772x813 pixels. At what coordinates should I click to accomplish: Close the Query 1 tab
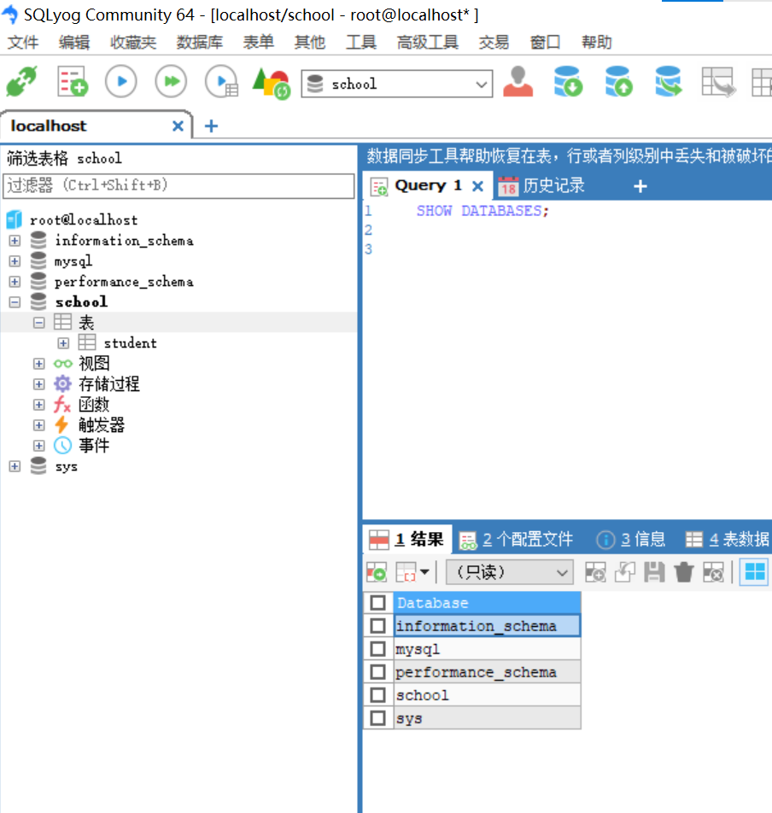(478, 185)
